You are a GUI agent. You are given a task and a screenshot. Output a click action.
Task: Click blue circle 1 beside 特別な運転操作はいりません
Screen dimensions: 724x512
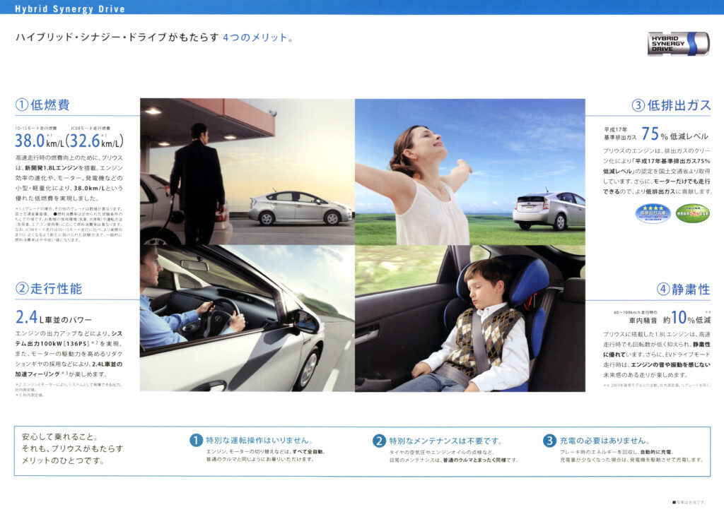click(x=196, y=441)
